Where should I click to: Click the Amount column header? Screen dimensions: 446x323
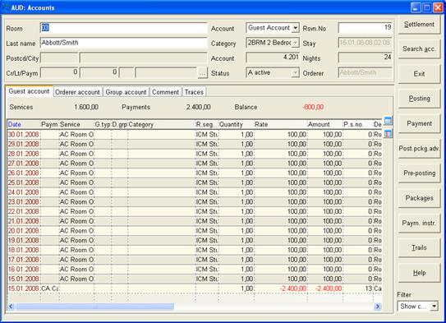[x=324, y=125]
